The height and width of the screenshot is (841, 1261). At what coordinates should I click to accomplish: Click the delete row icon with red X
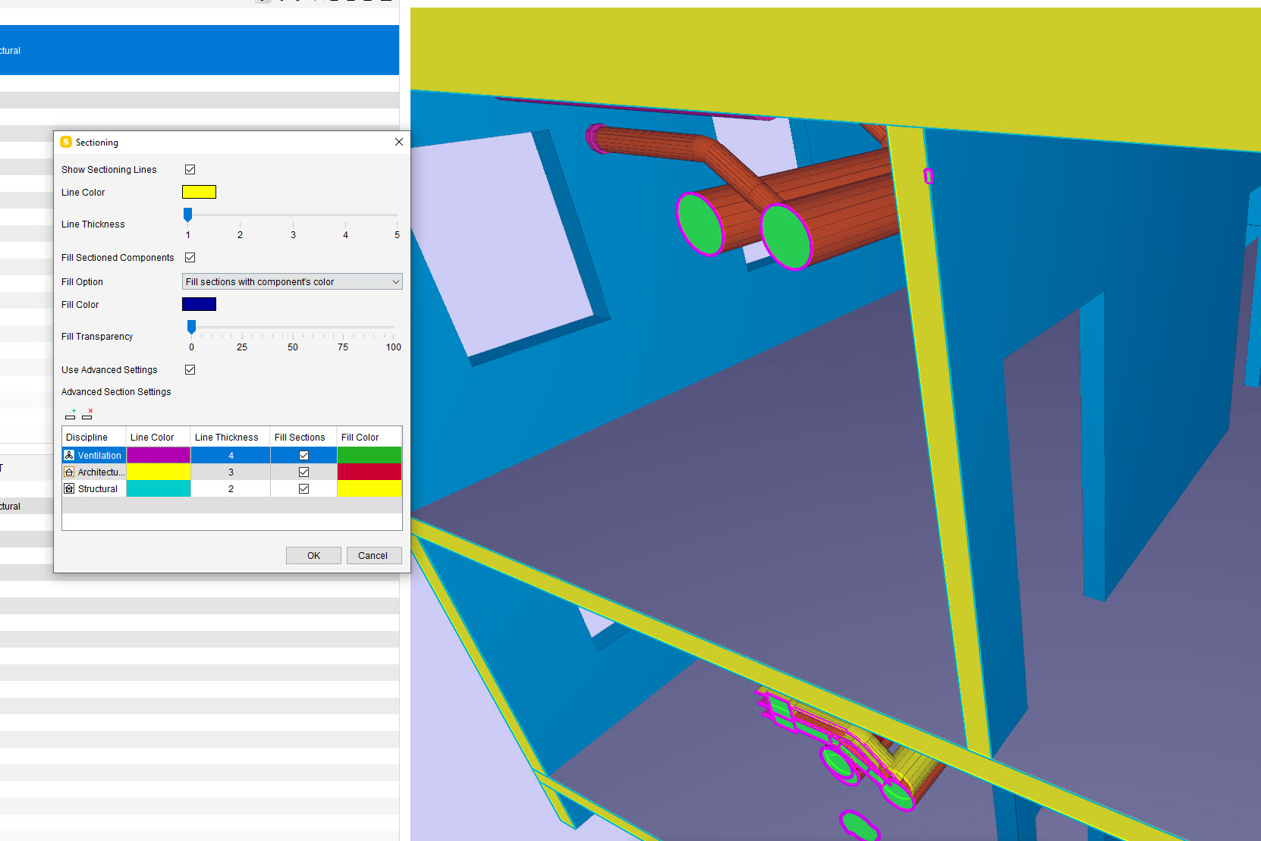tap(87, 415)
